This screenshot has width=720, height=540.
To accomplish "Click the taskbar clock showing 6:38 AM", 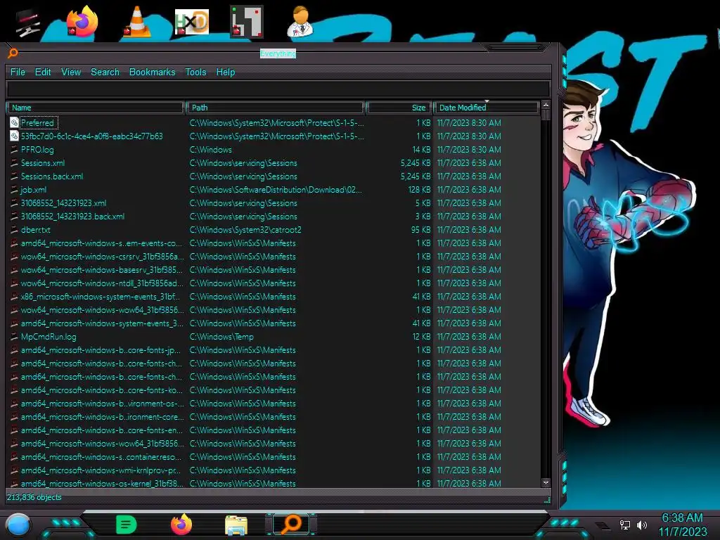I will click(x=682, y=518).
